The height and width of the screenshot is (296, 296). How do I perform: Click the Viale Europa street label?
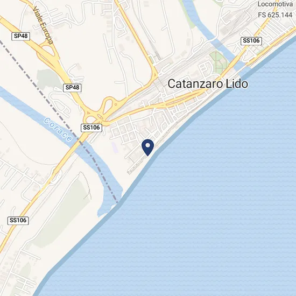tap(43, 25)
